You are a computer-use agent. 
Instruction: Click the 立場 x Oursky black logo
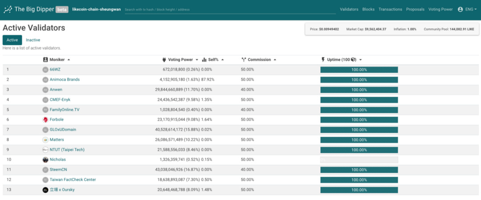point(45,190)
